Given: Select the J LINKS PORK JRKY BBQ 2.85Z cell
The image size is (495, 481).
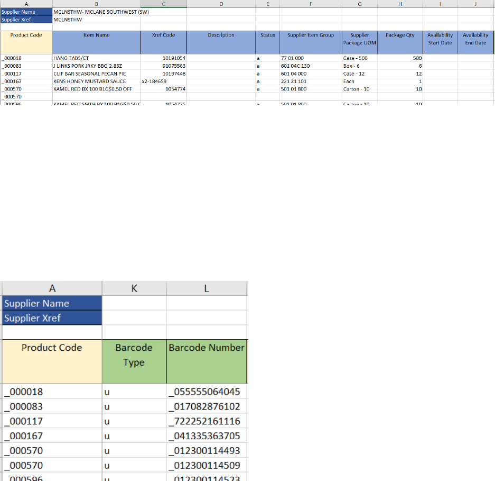Looking at the screenshot, I should click(97, 66).
